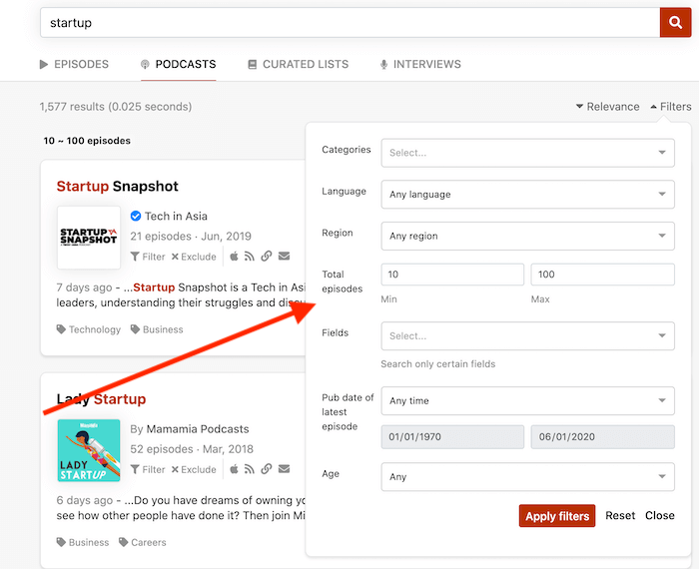Click the Reset filters link
The image size is (699, 569).
pyautogui.click(x=620, y=515)
